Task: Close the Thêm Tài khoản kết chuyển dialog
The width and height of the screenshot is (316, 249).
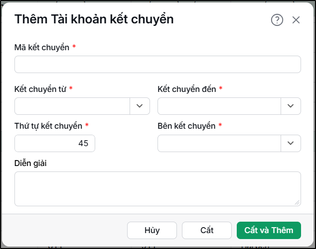Action: pos(296,20)
